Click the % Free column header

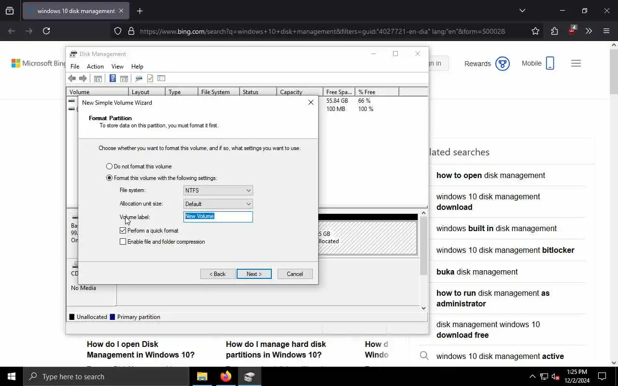pos(377,92)
